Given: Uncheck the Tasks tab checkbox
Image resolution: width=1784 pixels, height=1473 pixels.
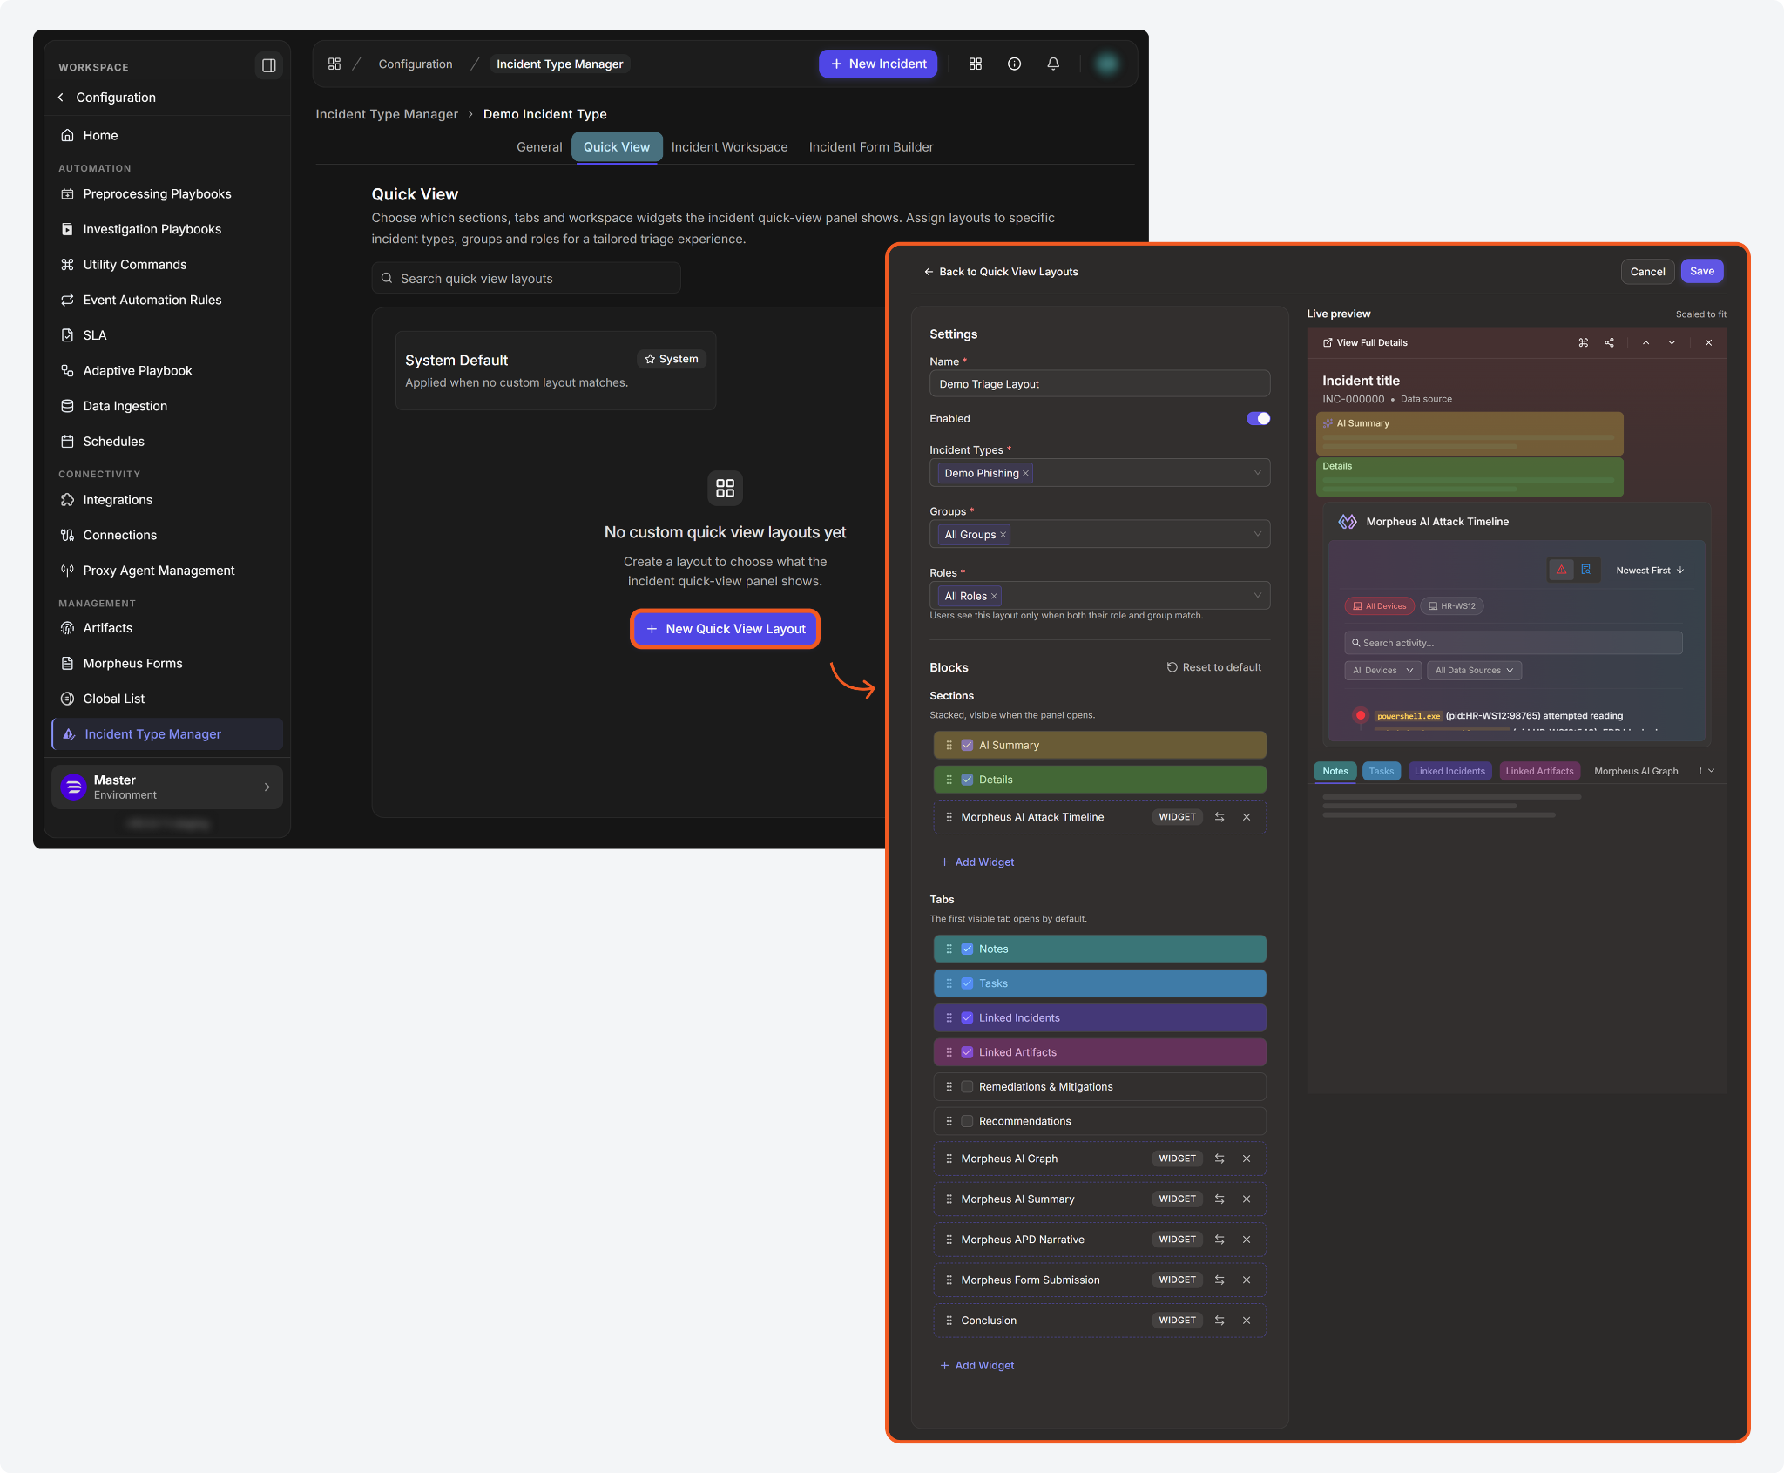Looking at the screenshot, I should click(967, 983).
